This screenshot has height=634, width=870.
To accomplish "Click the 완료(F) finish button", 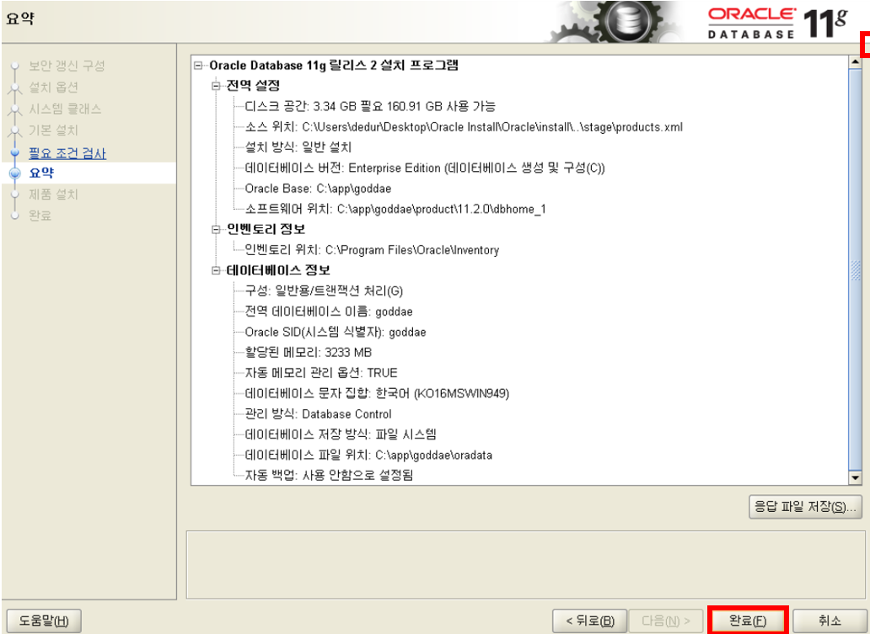I will (x=748, y=621).
